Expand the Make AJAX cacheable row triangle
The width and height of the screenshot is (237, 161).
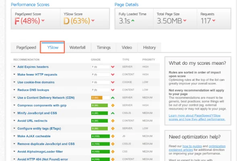click(14, 136)
